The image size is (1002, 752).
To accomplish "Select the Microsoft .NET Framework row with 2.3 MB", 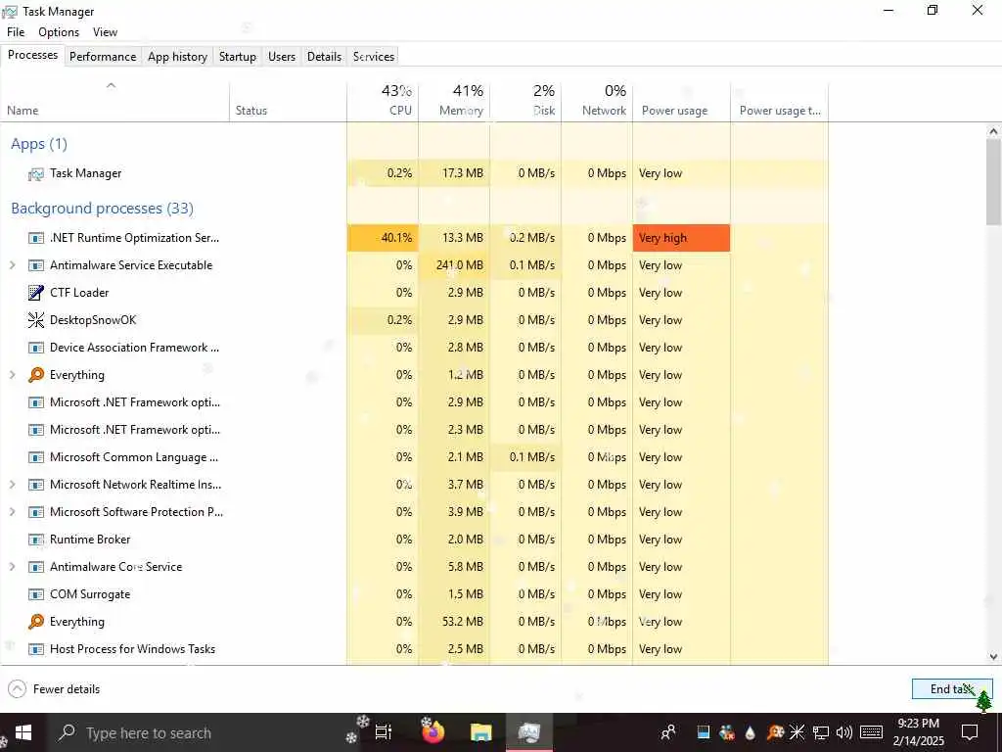I will coord(414,430).
